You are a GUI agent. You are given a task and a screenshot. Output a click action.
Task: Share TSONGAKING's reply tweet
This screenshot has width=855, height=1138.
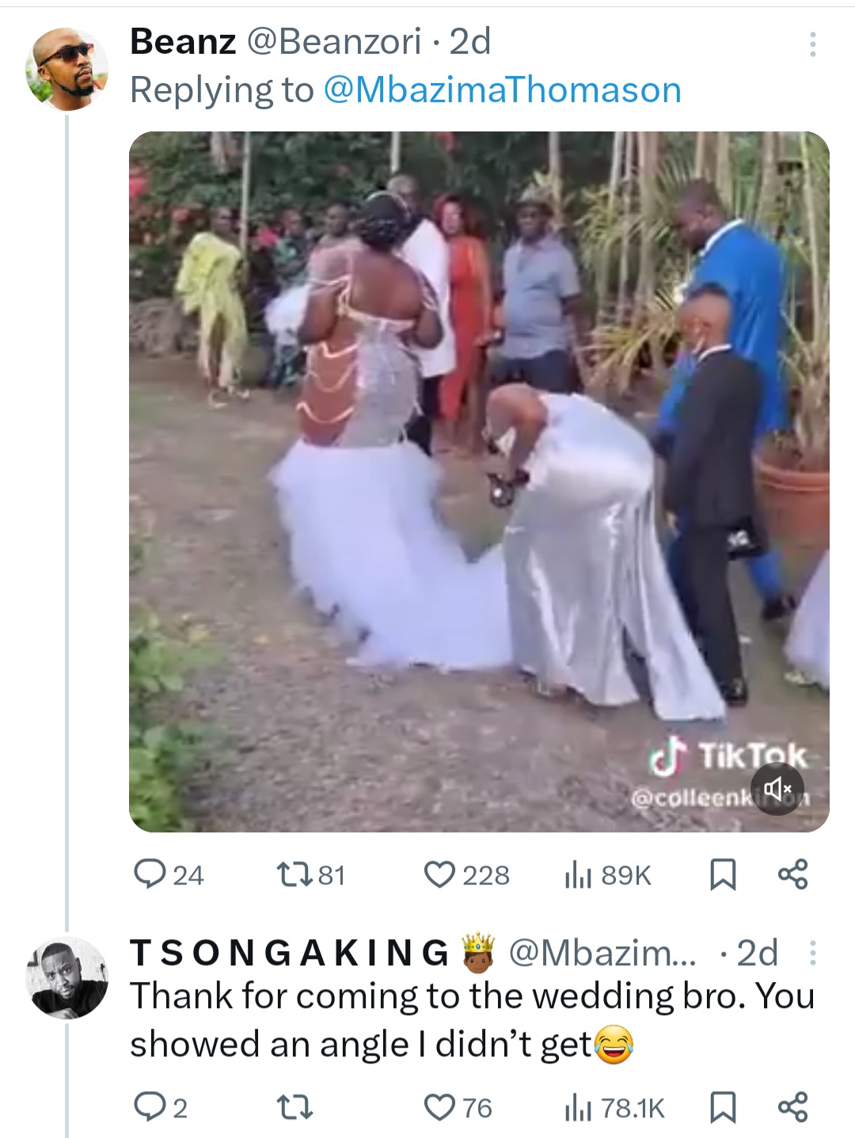pos(792,1107)
